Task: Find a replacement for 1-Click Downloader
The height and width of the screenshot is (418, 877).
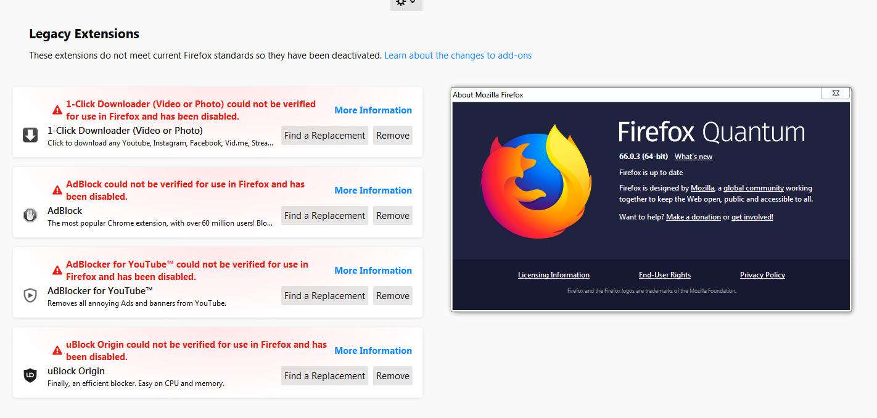Action: (324, 136)
